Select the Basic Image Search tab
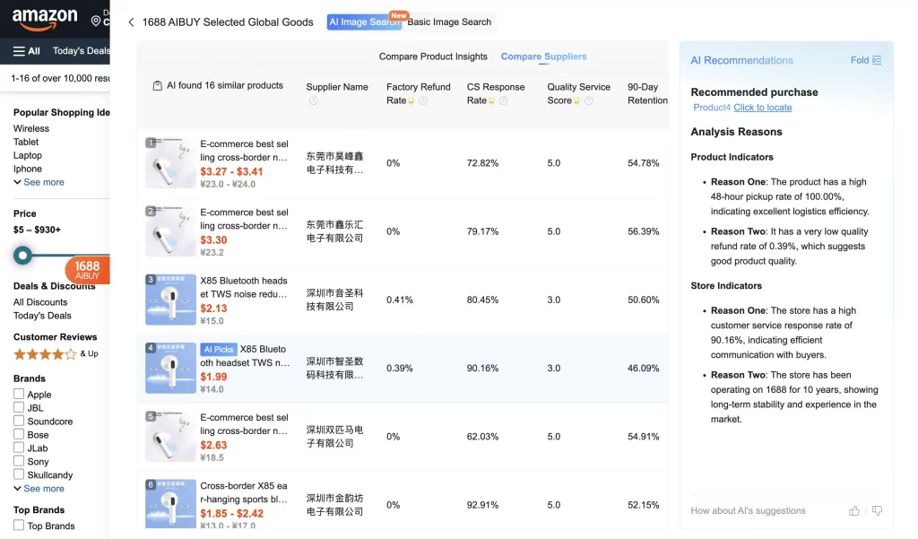This screenshot has width=918, height=539. [x=449, y=22]
